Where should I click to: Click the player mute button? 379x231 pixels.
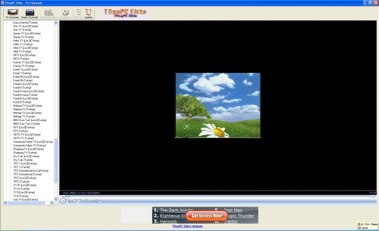[86, 201]
